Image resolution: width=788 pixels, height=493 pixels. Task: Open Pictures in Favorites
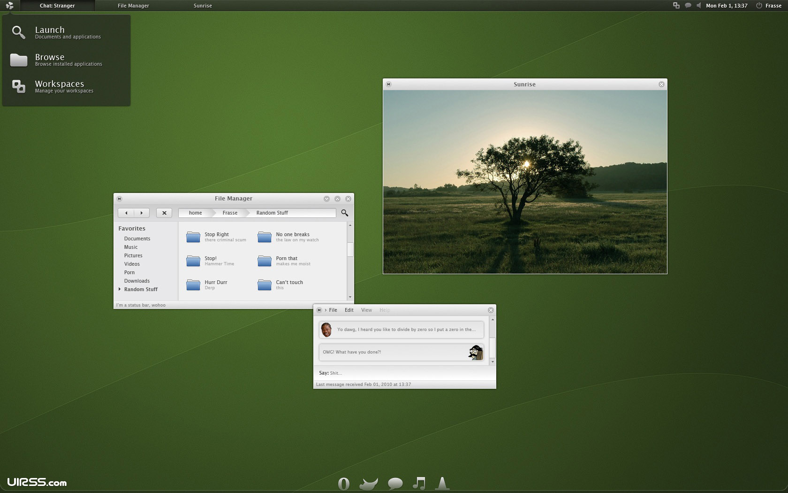pyautogui.click(x=133, y=255)
